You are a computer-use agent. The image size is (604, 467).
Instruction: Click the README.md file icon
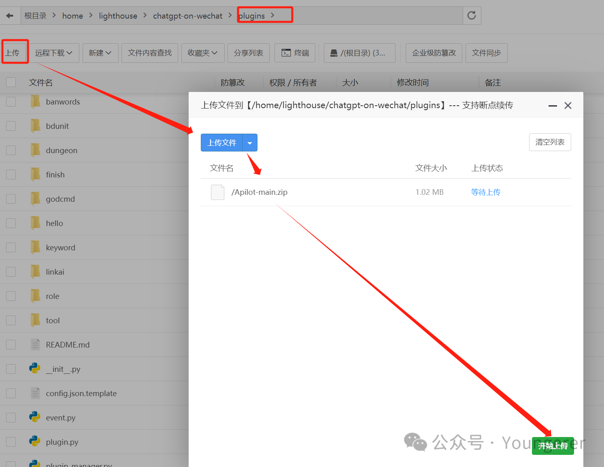[36, 345]
